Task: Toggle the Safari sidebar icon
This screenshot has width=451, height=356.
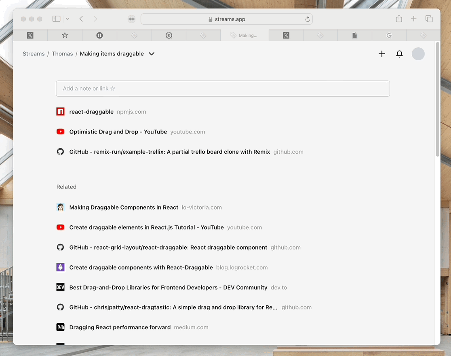Action: 57,19
